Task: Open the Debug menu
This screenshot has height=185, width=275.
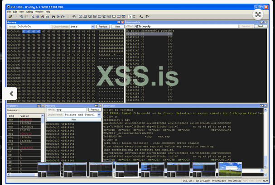Action: point(29,12)
